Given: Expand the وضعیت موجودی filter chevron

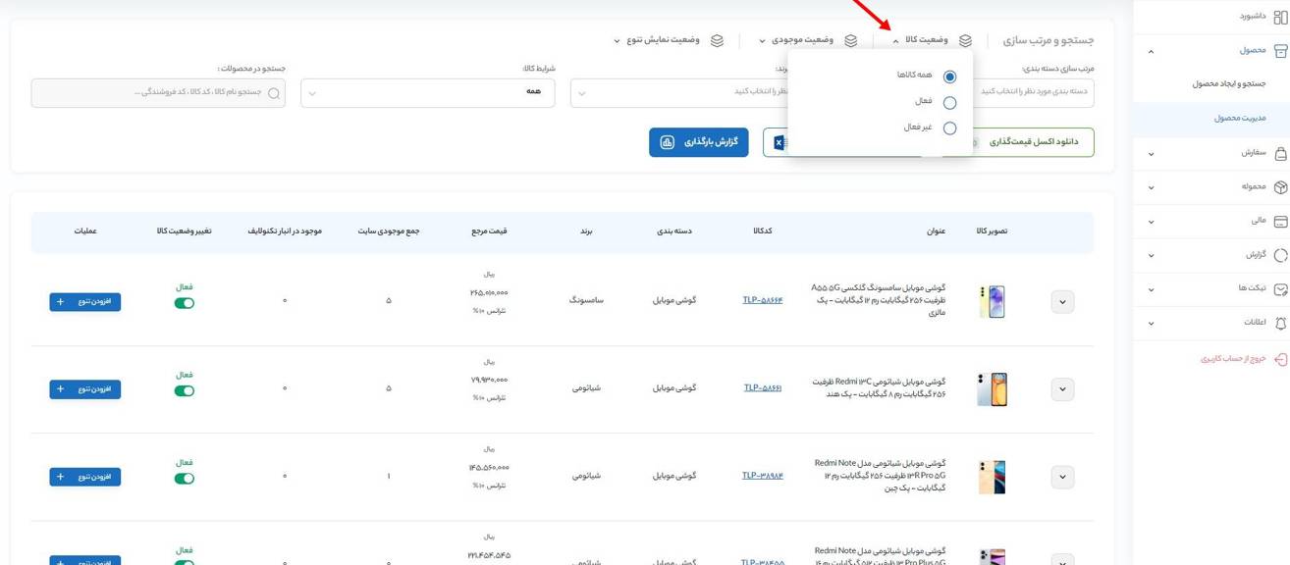Looking at the screenshot, I should (762, 41).
